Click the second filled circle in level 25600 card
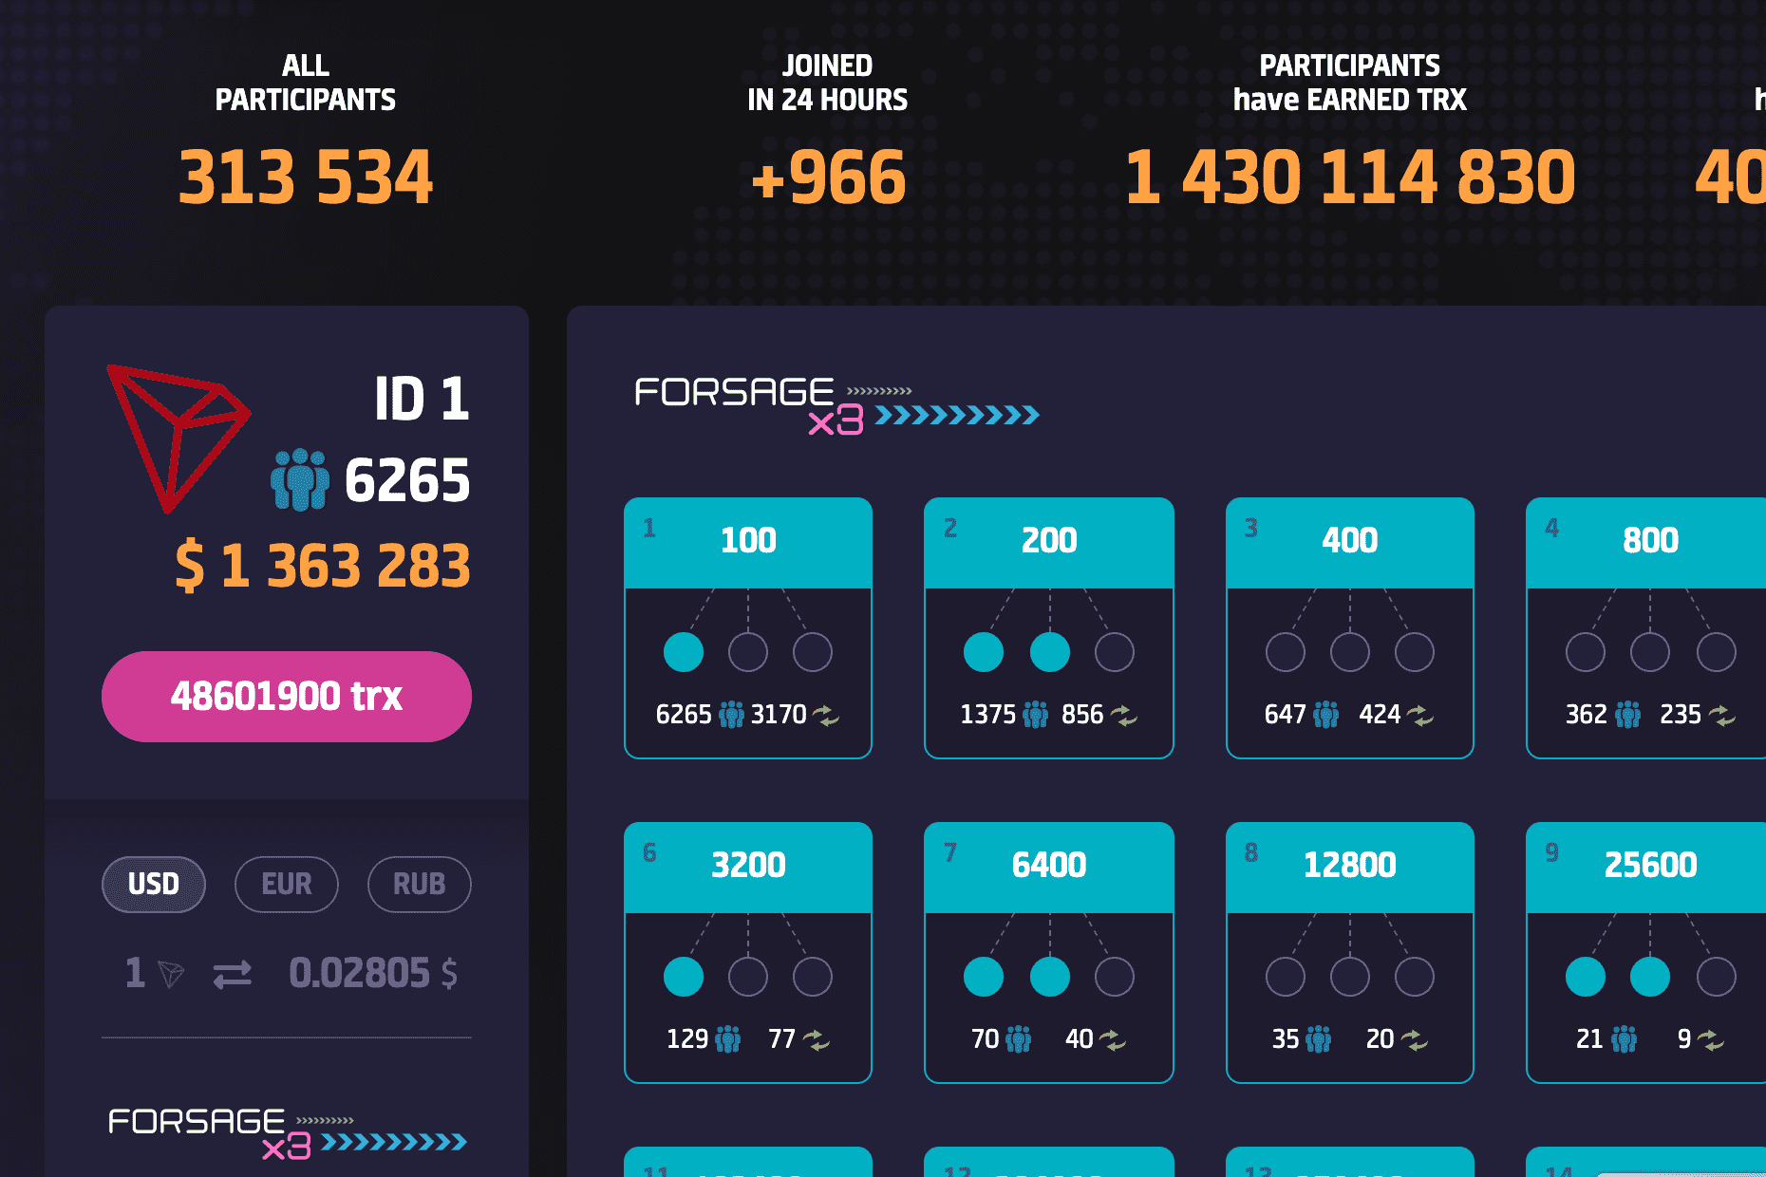The width and height of the screenshot is (1766, 1177). point(1651,976)
